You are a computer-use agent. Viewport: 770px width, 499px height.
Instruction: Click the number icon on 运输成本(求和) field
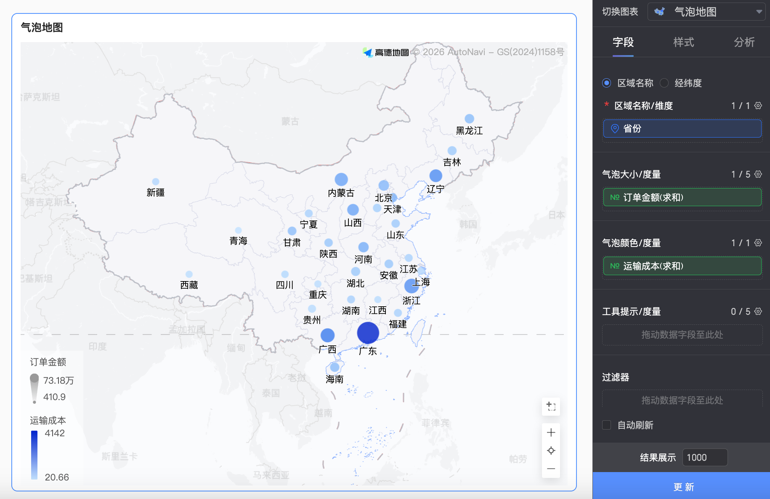pos(615,266)
